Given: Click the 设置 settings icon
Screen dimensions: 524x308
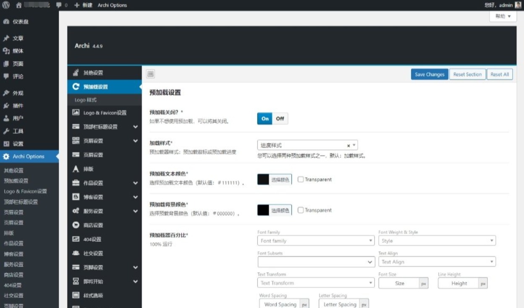Looking at the screenshot, I should (x=6, y=144).
